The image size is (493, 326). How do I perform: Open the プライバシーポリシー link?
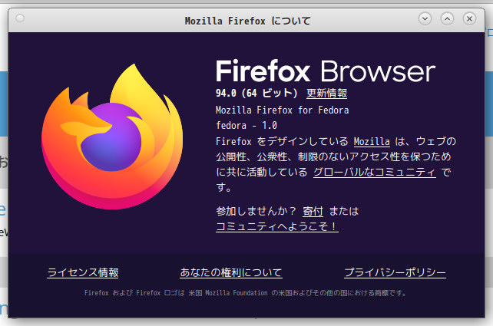[x=395, y=272]
